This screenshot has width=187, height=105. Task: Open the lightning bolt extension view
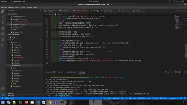click(3, 45)
